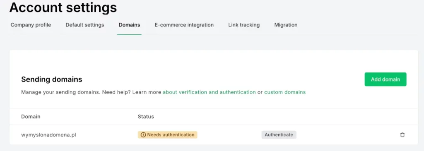Click the Account settings page title
This screenshot has height=151, width=424.
click(63, 7)
